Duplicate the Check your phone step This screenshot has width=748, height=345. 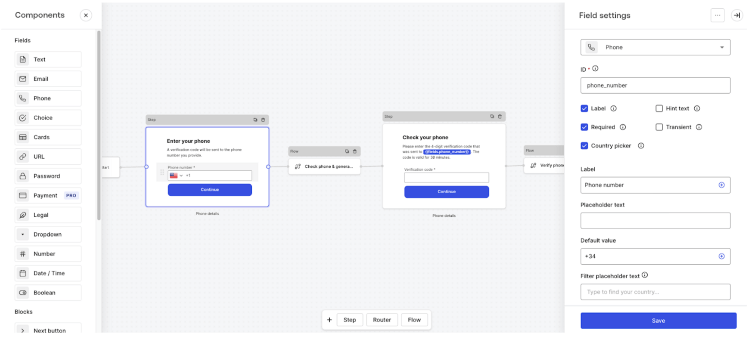point(492,116)
